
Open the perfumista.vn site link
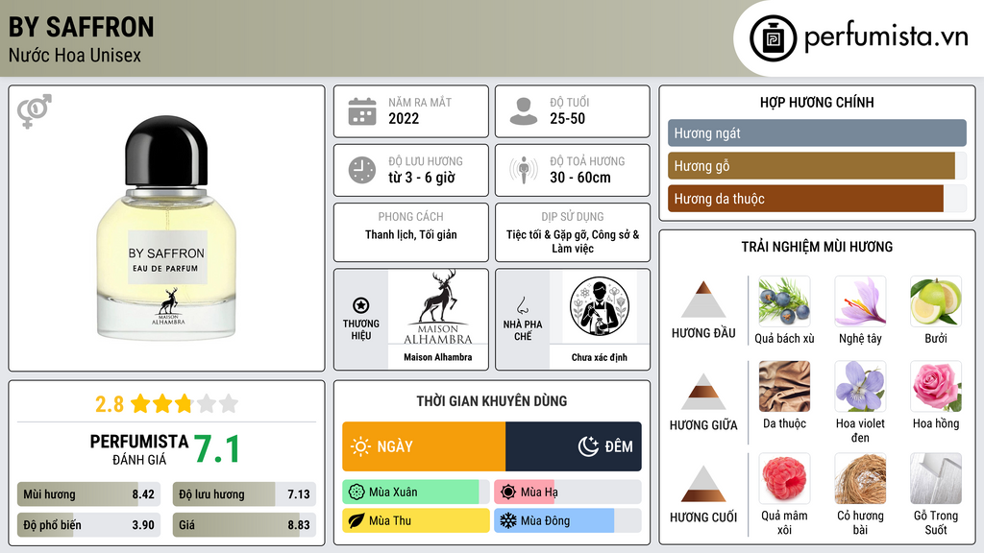click(886, 36)
